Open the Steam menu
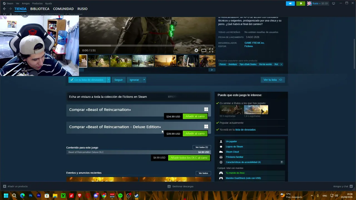This screenshot has height=200, width=356. coord(8,3)
